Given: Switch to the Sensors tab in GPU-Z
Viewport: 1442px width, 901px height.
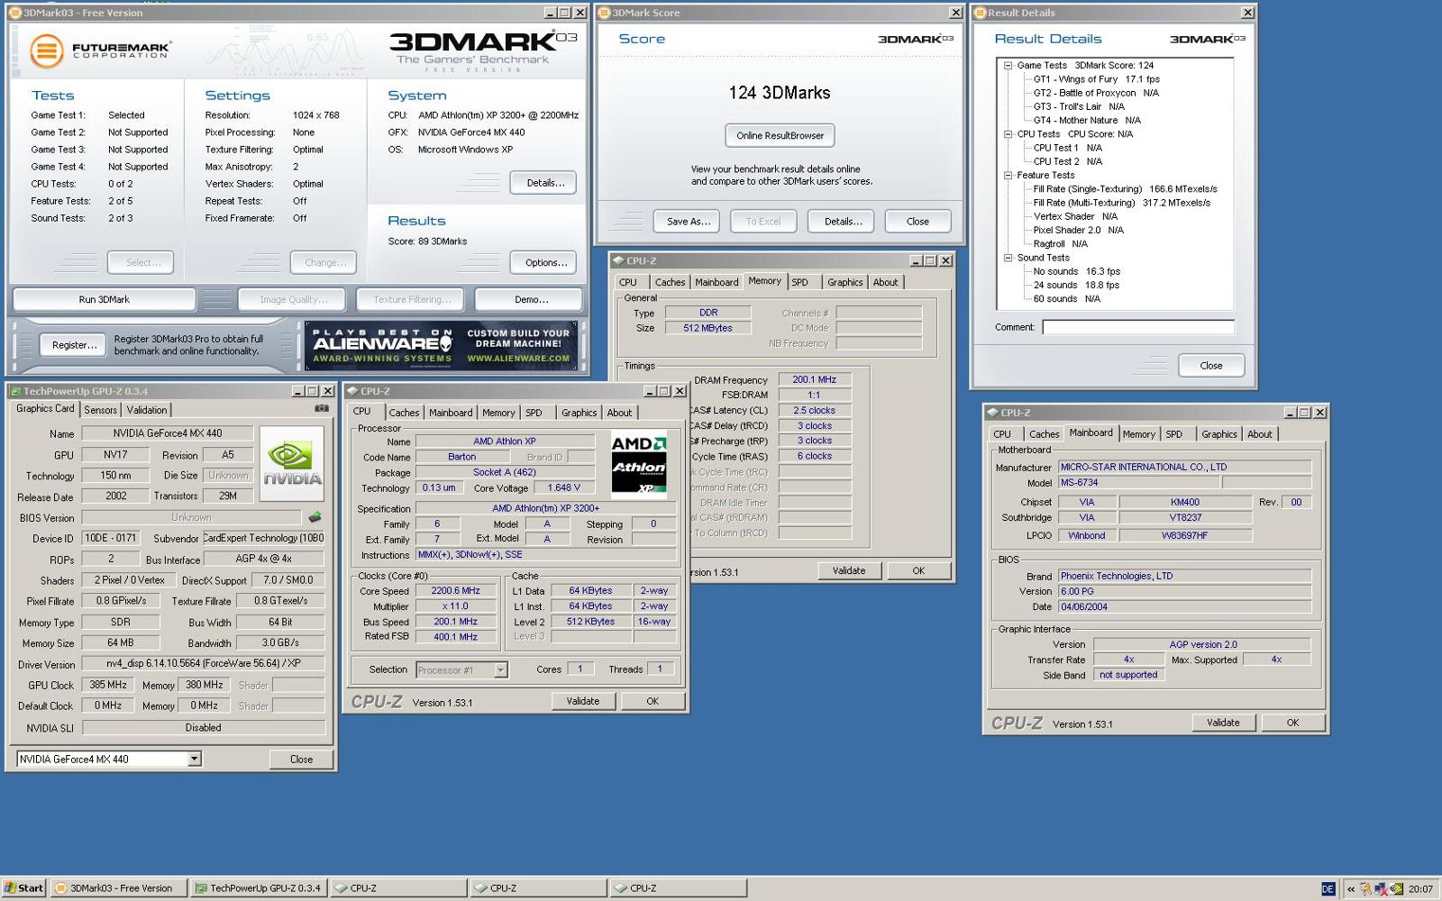Looking at the screenshot, I should click(x=101, y=410).
